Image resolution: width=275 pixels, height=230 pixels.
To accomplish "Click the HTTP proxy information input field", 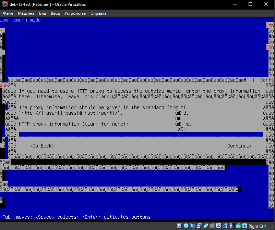I will click(x=141, y=135).
